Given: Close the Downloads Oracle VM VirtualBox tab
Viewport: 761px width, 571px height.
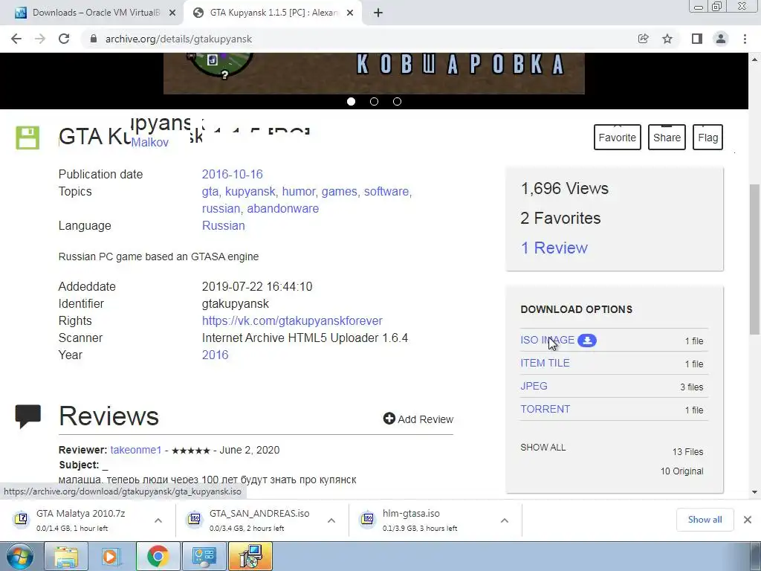Looking at the screenshot, I should click(172, 13).
